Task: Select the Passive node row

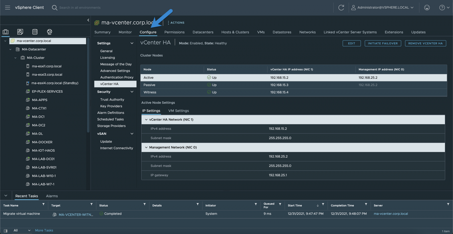Action: pos(294,85)
